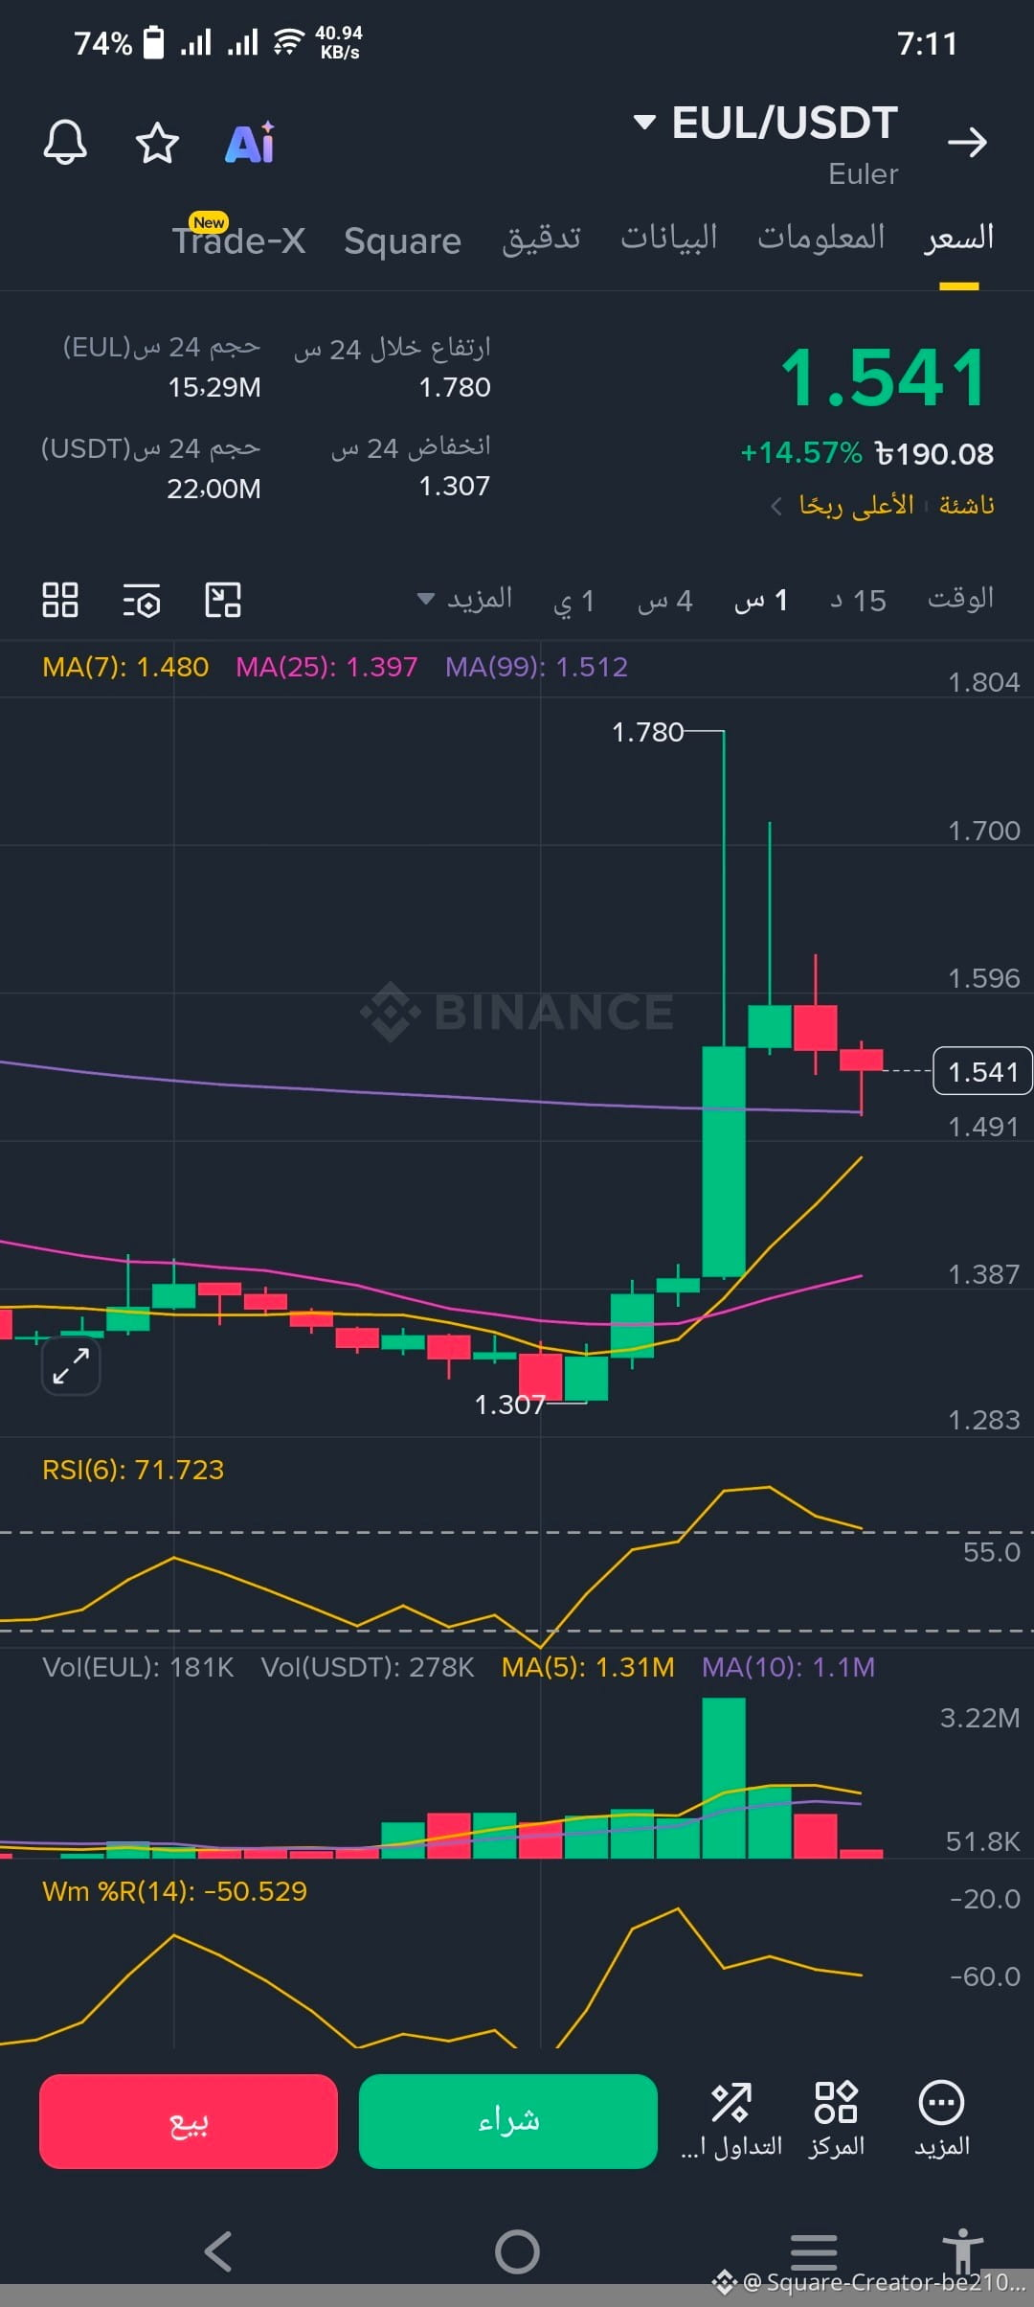This screenshot has width=1034, height=2307.
Task: Select the الوقت line chart option
Action: coord(960,599)
